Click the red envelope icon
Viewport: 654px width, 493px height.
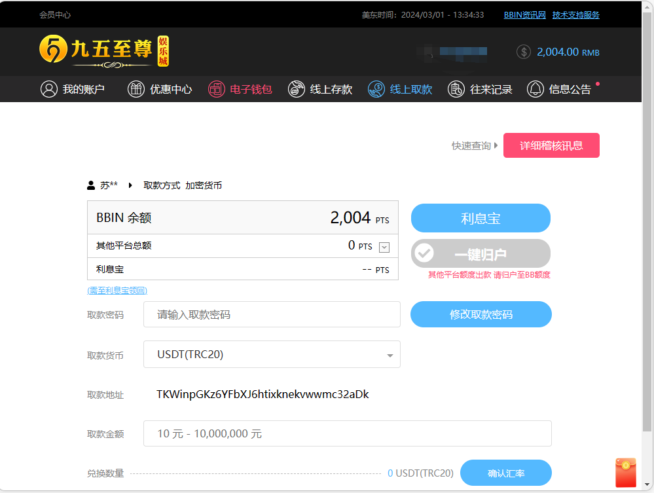626,473
